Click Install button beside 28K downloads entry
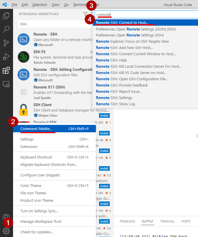Image resolution: width=198 pixels, height=237 pixels. coord(104,133)
